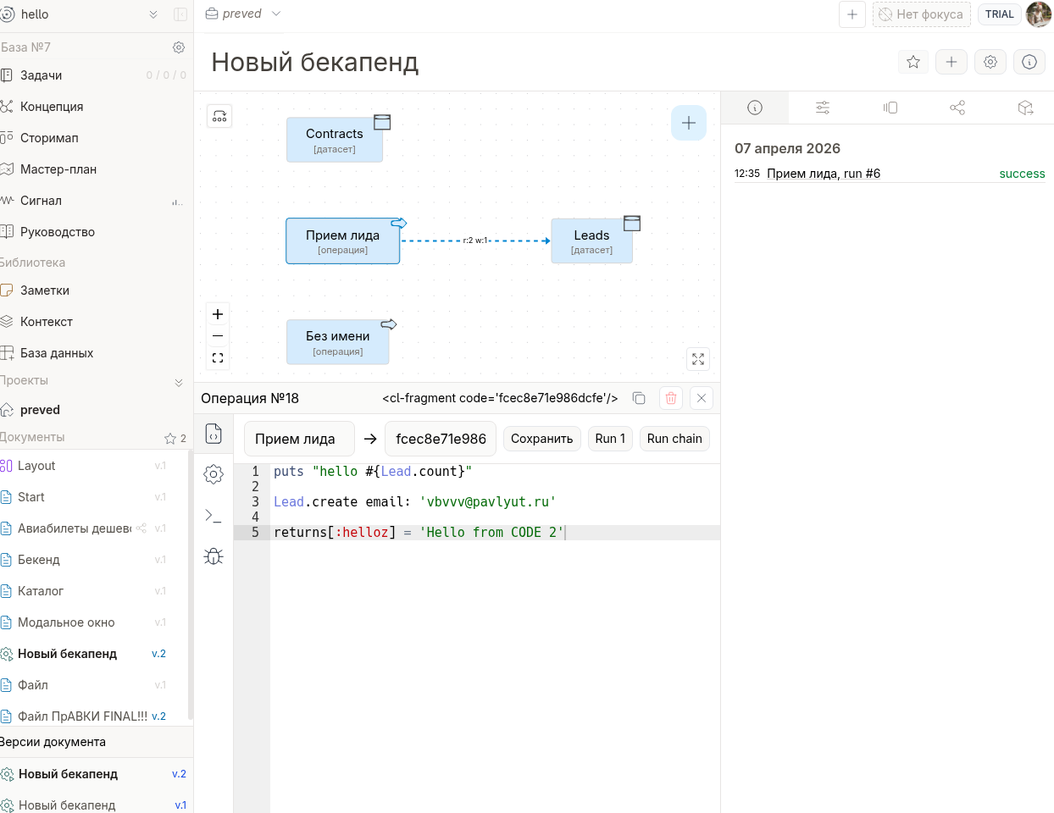
Task: Select the Leads dataset node
Action: click(x=591, y=241)
